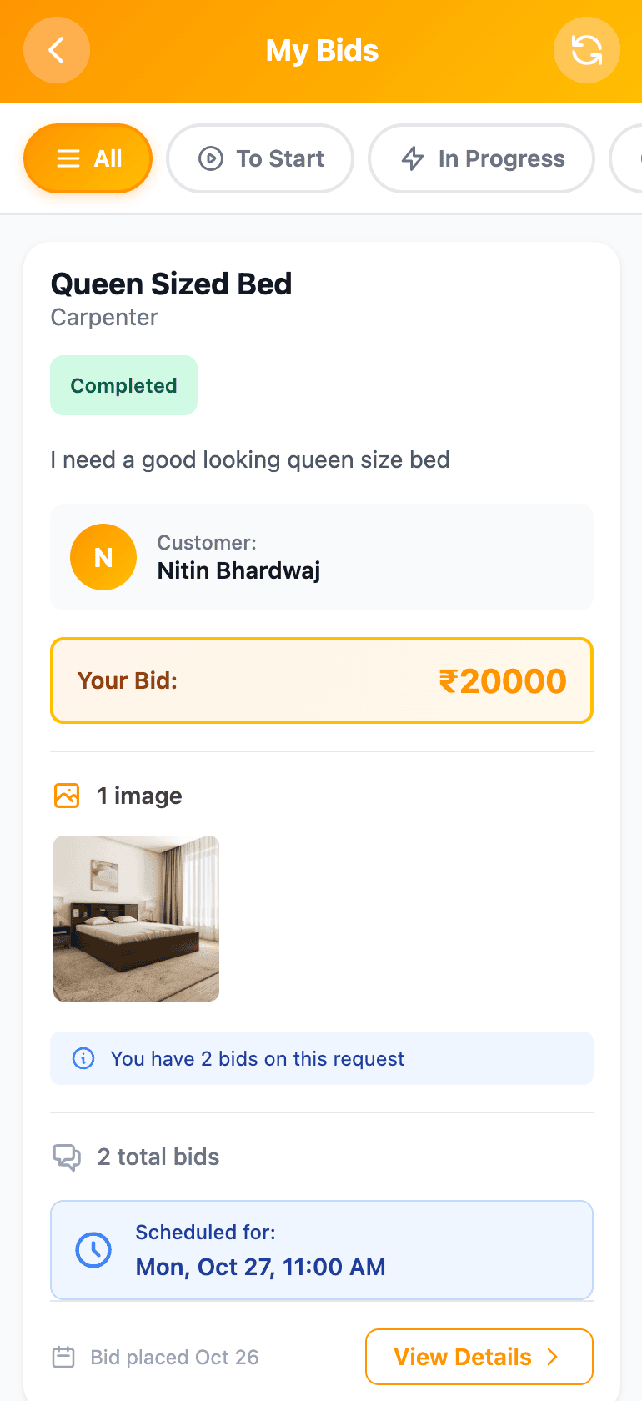Click the Completed status badge
This screenshot has width=642, height=1401.
[x=123, y=385]
